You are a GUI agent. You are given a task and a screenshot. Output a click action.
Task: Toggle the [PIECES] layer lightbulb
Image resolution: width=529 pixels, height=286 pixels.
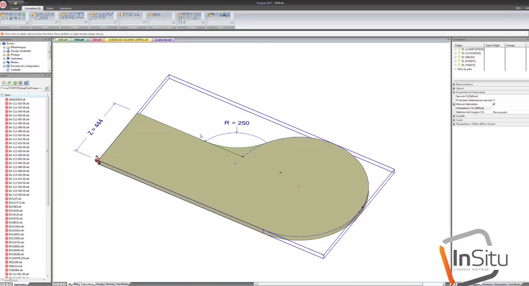coord(459,57)
